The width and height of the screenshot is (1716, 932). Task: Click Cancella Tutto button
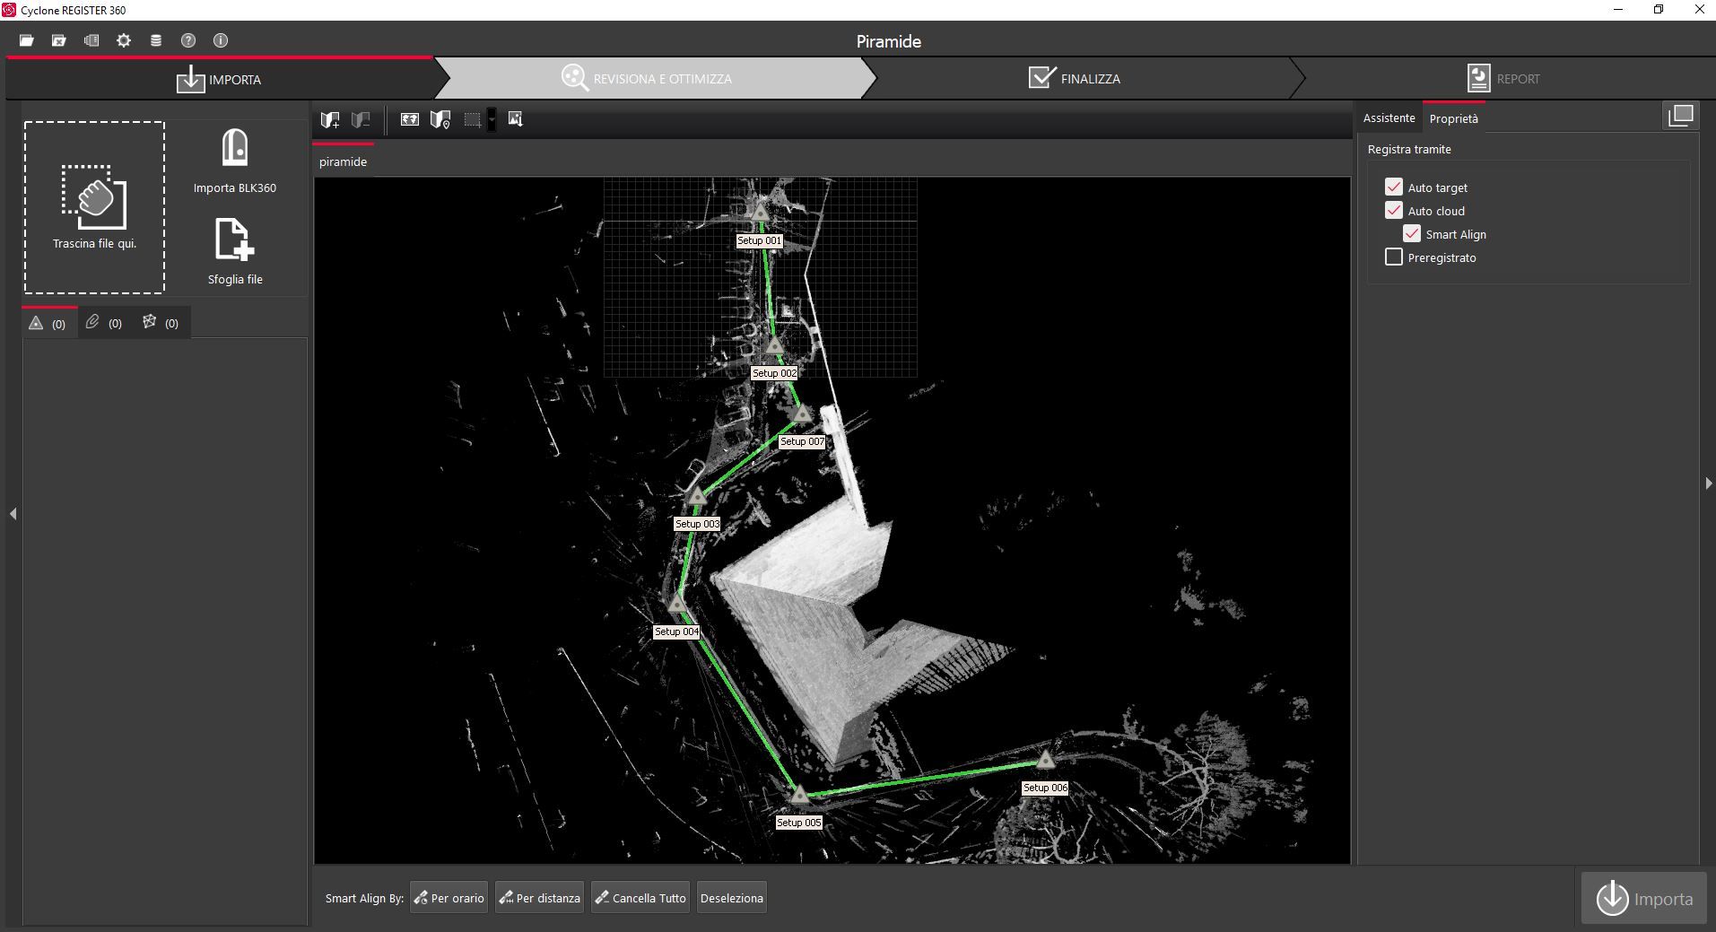tap(640, 898)
